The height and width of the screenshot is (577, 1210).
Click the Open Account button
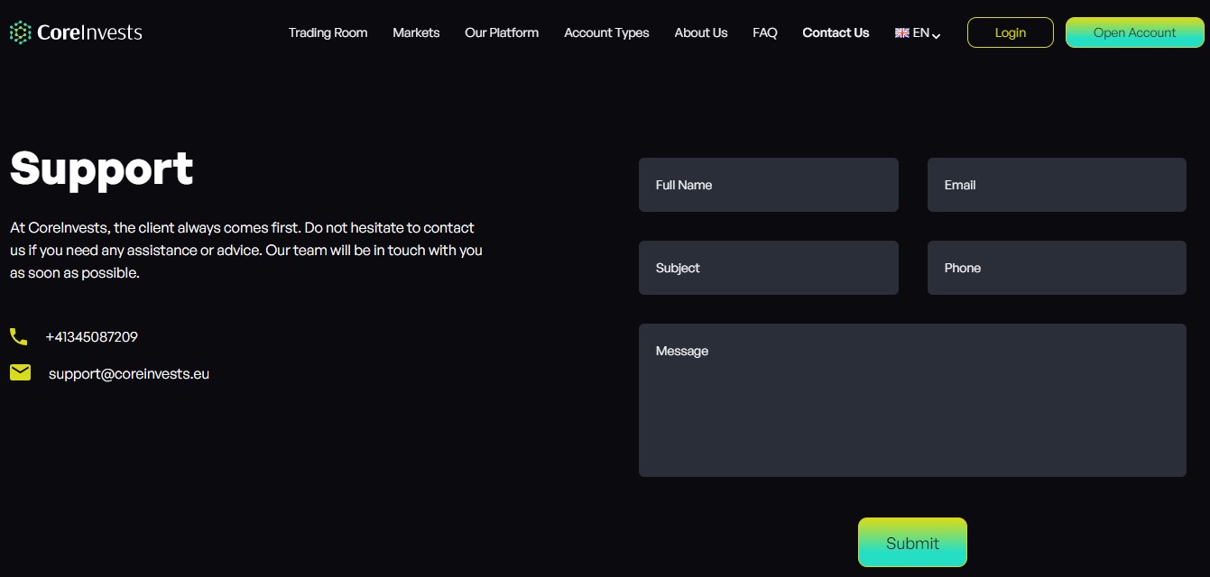point(1134,32)
